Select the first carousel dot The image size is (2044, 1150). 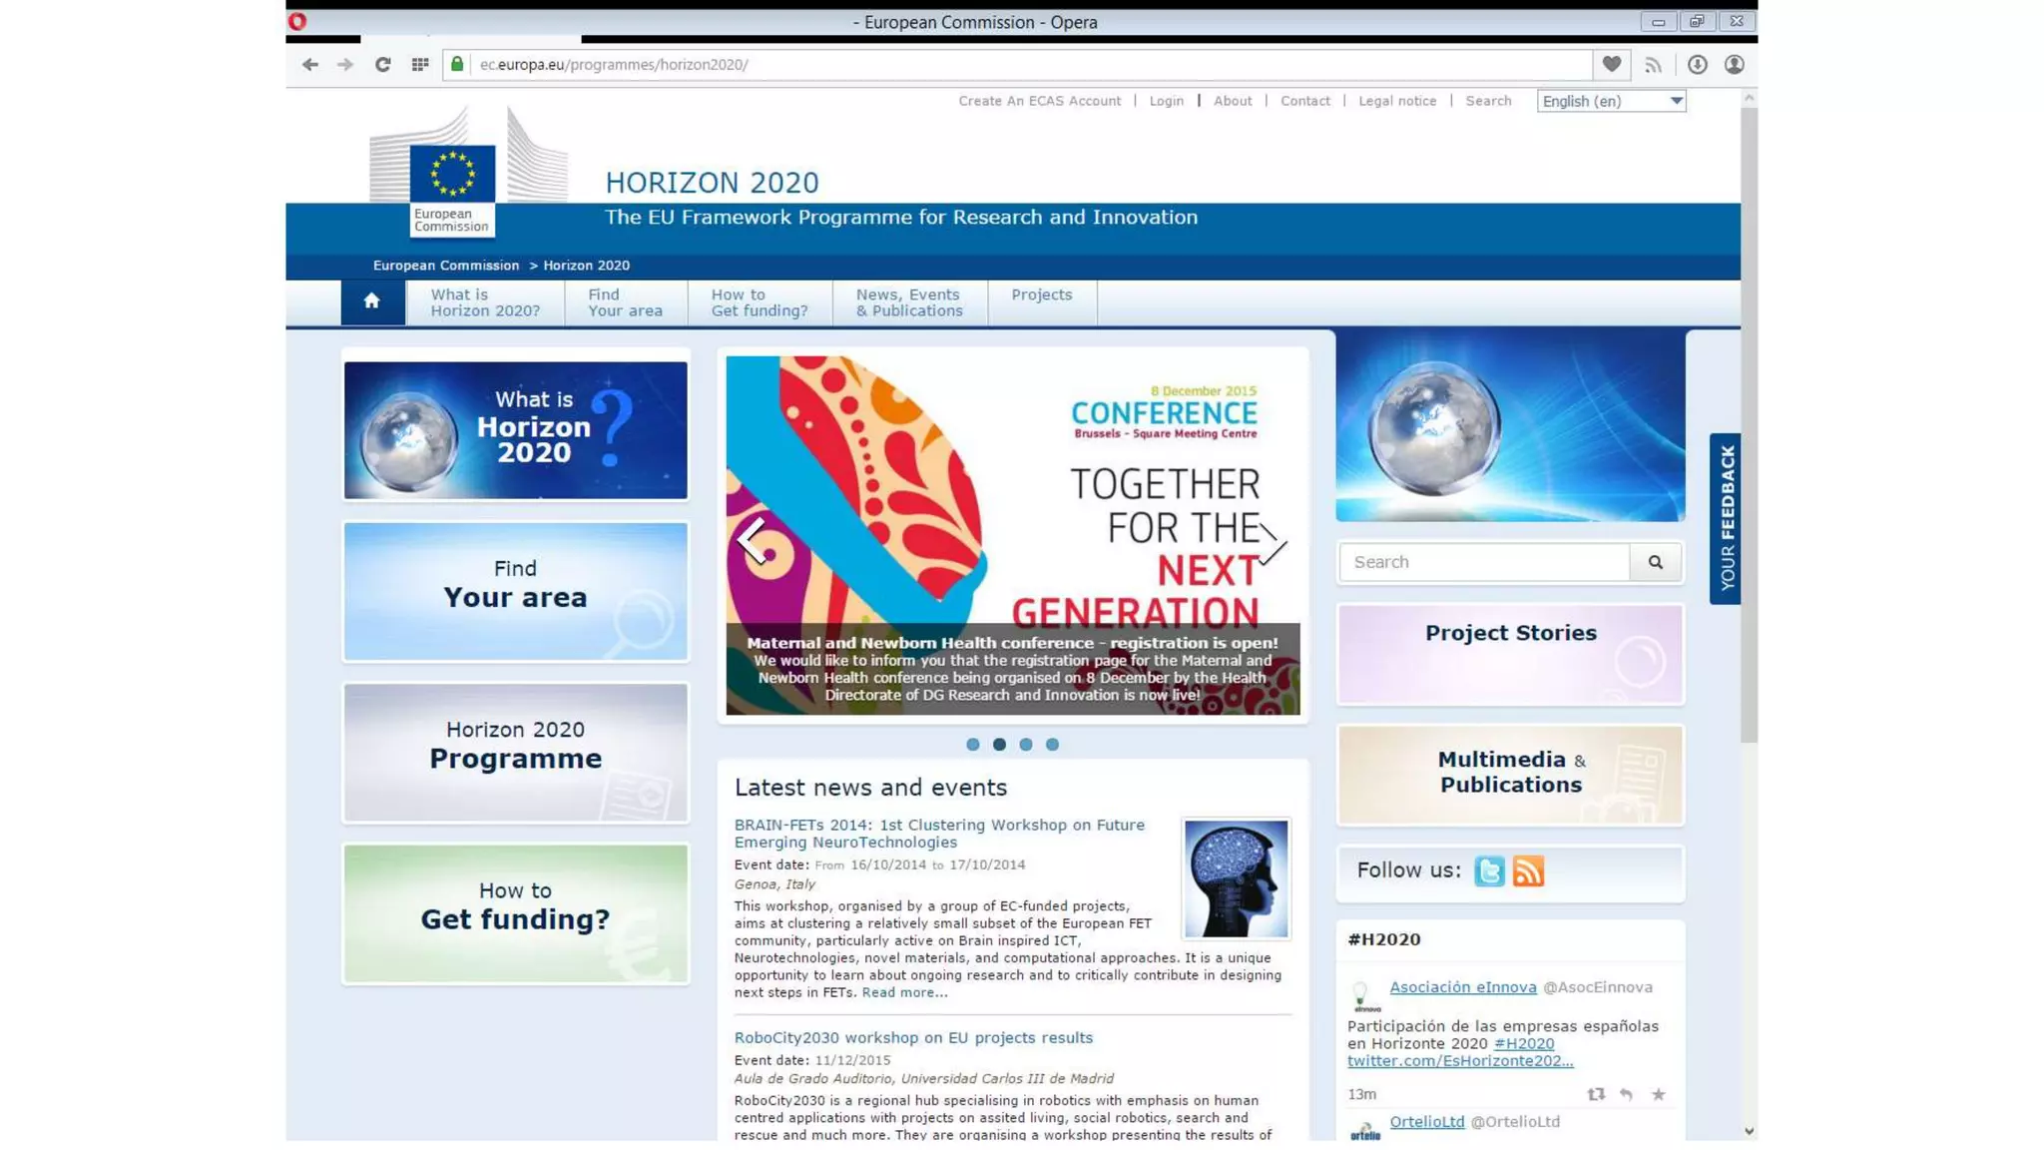click(973, 744)
